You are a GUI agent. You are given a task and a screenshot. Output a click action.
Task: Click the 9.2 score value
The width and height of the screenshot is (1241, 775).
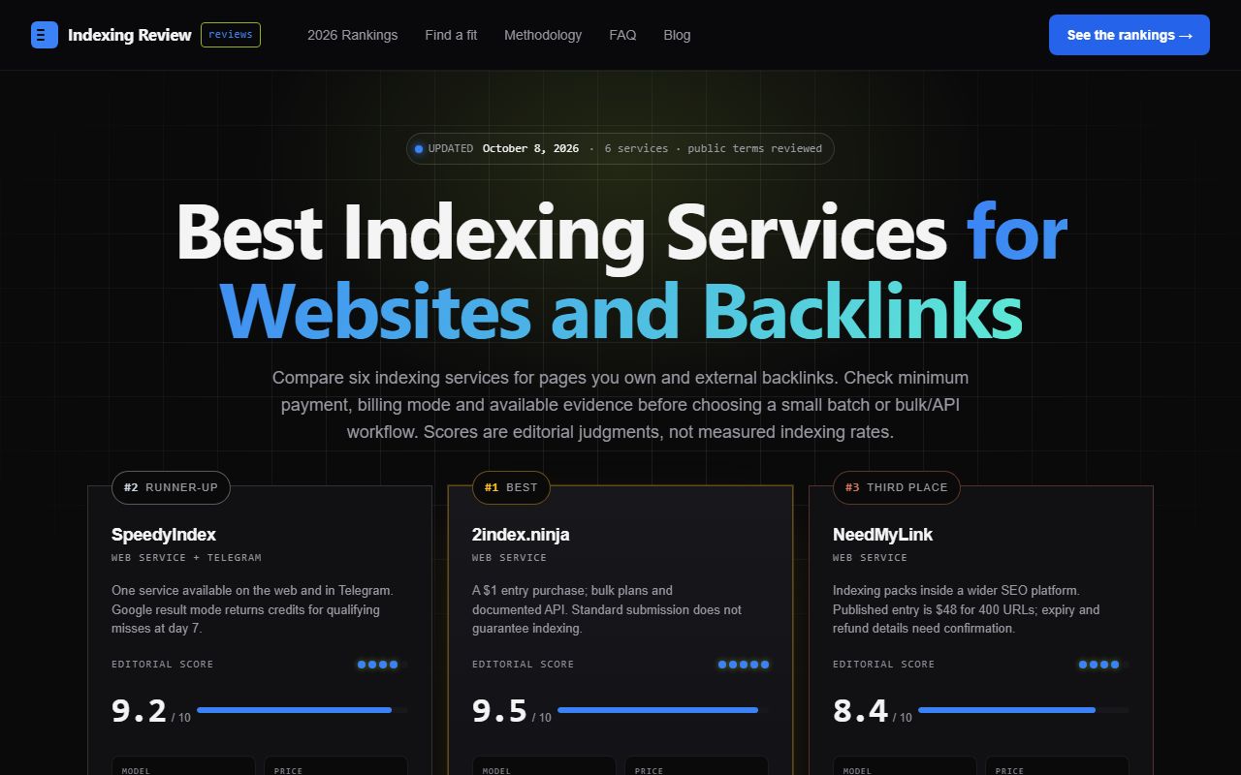tap(140, 711)
